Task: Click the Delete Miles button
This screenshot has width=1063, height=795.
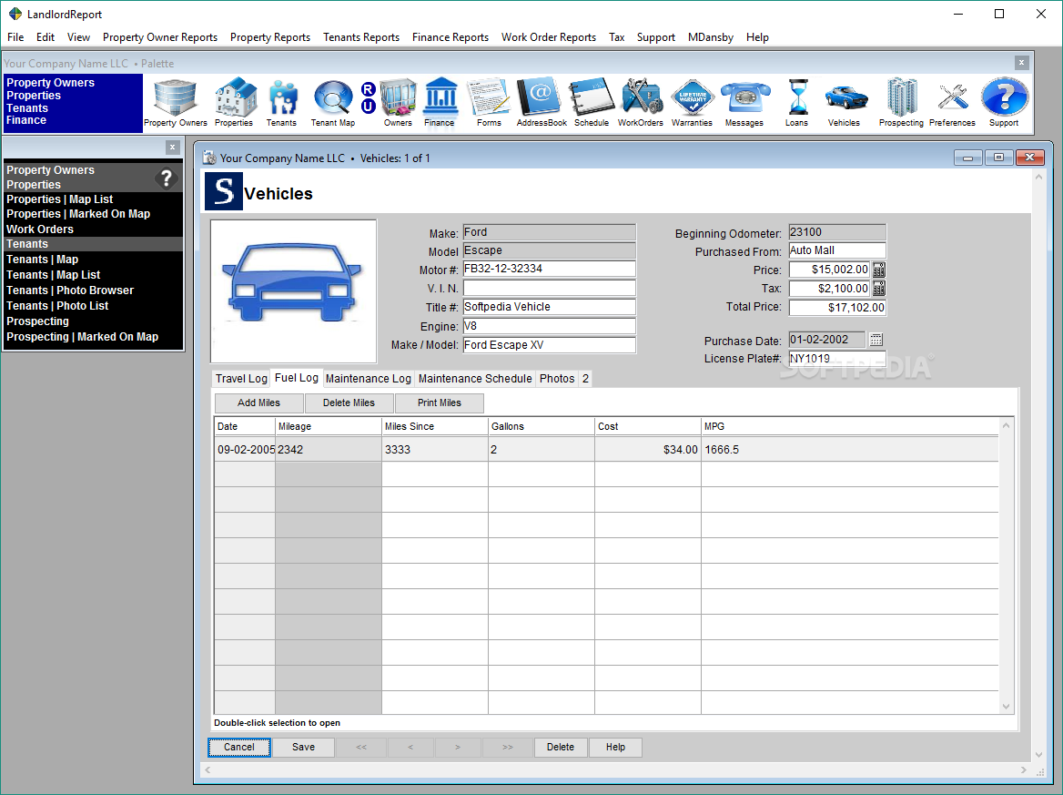Action: click(349, 403)
